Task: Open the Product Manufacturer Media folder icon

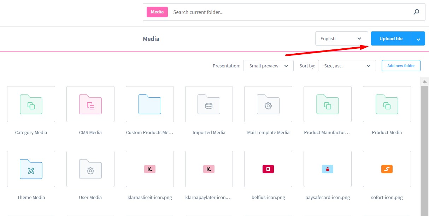Action: pos(328,104)
